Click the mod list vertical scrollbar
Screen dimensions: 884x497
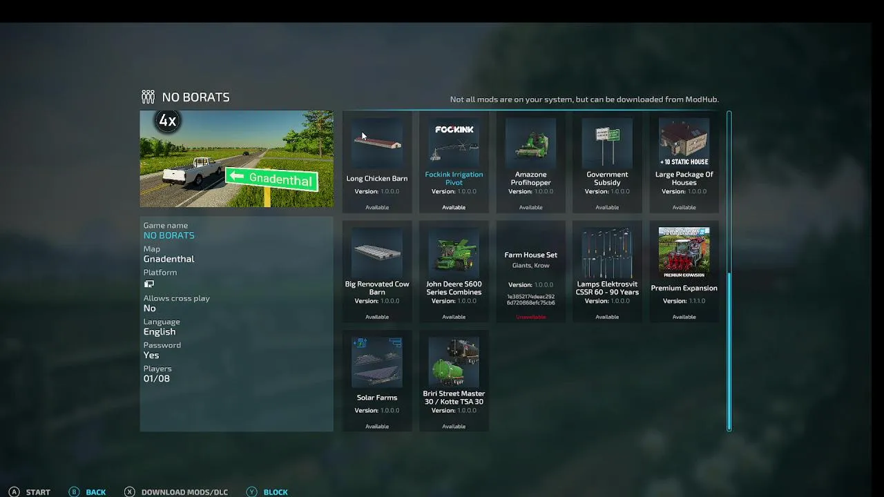(x=729, y=271)
